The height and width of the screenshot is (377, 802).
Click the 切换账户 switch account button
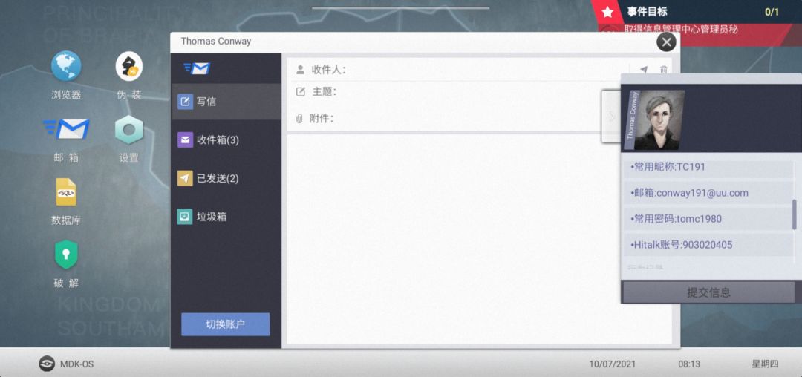[x=225, y=324]
